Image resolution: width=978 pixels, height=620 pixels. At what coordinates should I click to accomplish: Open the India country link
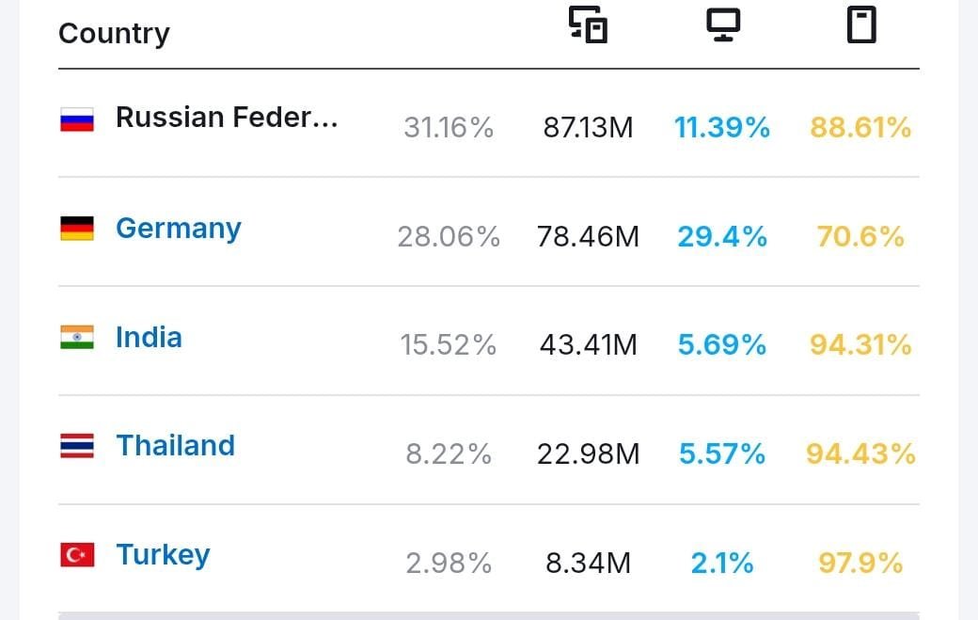tap(149, 338)
